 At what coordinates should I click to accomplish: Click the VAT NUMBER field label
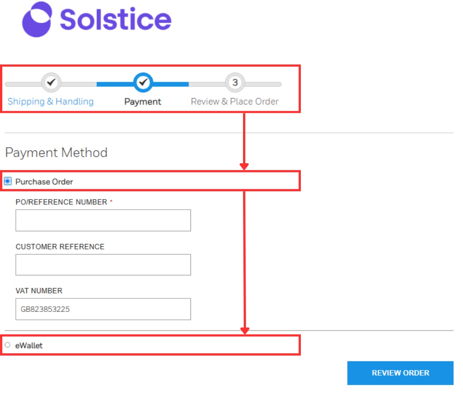(39, 291)
